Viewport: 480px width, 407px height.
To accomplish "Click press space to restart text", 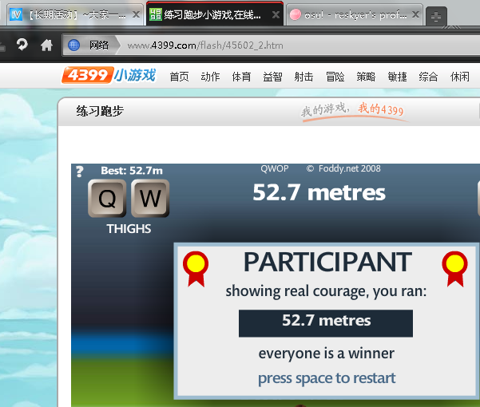I will pyautogui.click(x=327, y=378).
